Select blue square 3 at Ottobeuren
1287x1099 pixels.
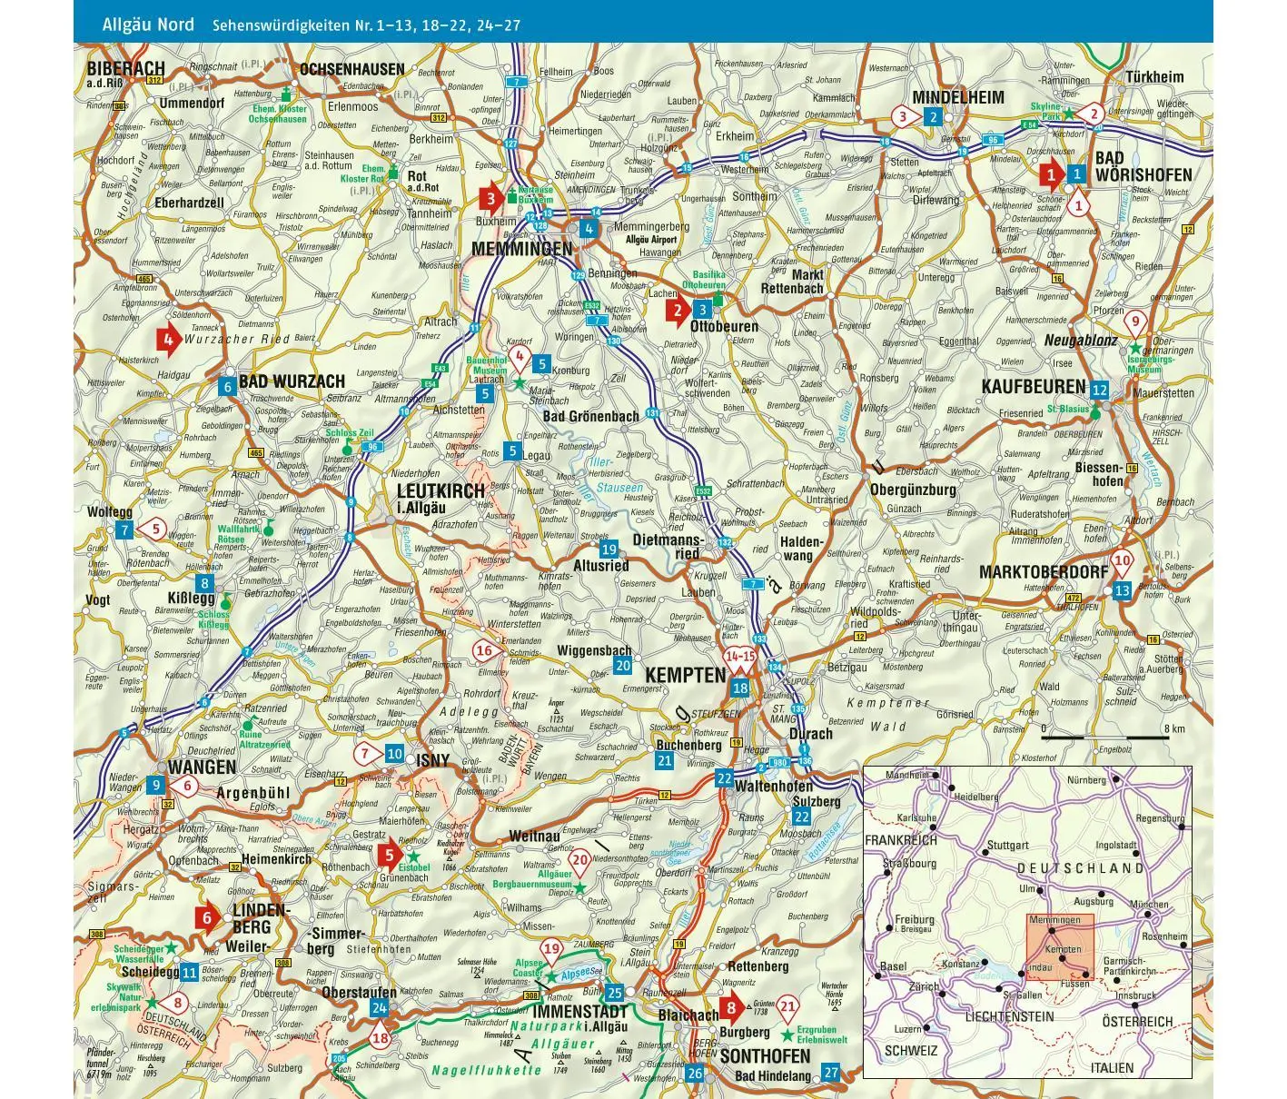[x=702, y=310]
